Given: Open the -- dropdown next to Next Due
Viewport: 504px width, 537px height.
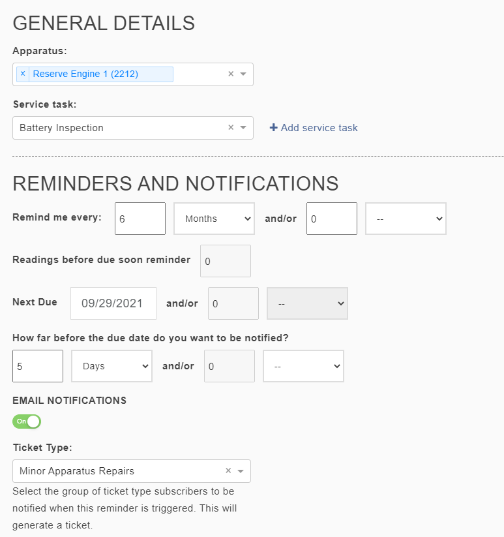Looking at the screenshot, I should (306, 303).
